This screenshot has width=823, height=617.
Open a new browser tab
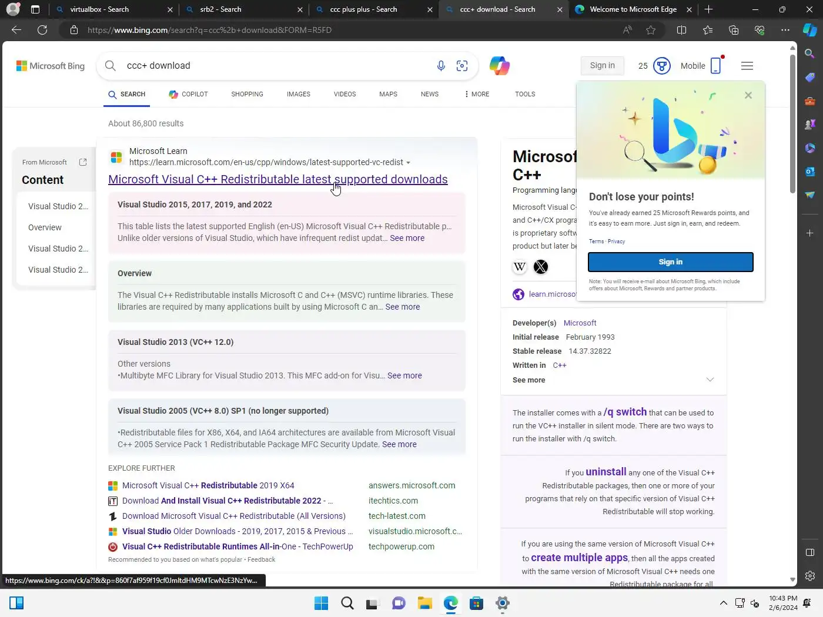(x=708, y=9)
